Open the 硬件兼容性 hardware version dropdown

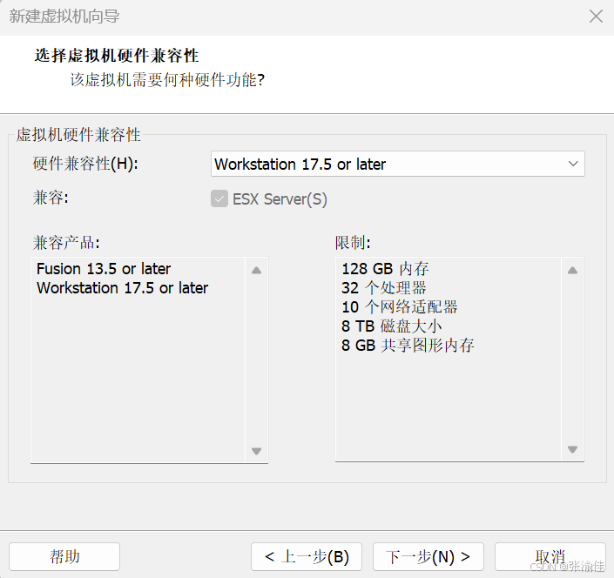pos(397,164)
